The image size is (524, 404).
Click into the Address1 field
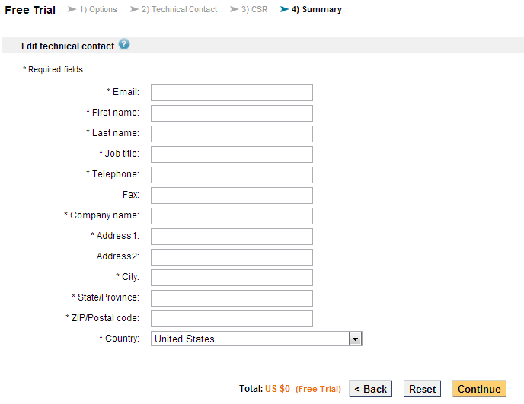click(x=232, y=237)
